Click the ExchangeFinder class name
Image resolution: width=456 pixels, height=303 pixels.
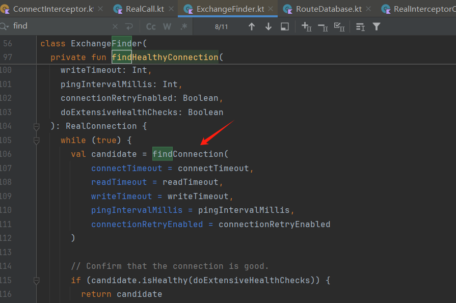106,43
